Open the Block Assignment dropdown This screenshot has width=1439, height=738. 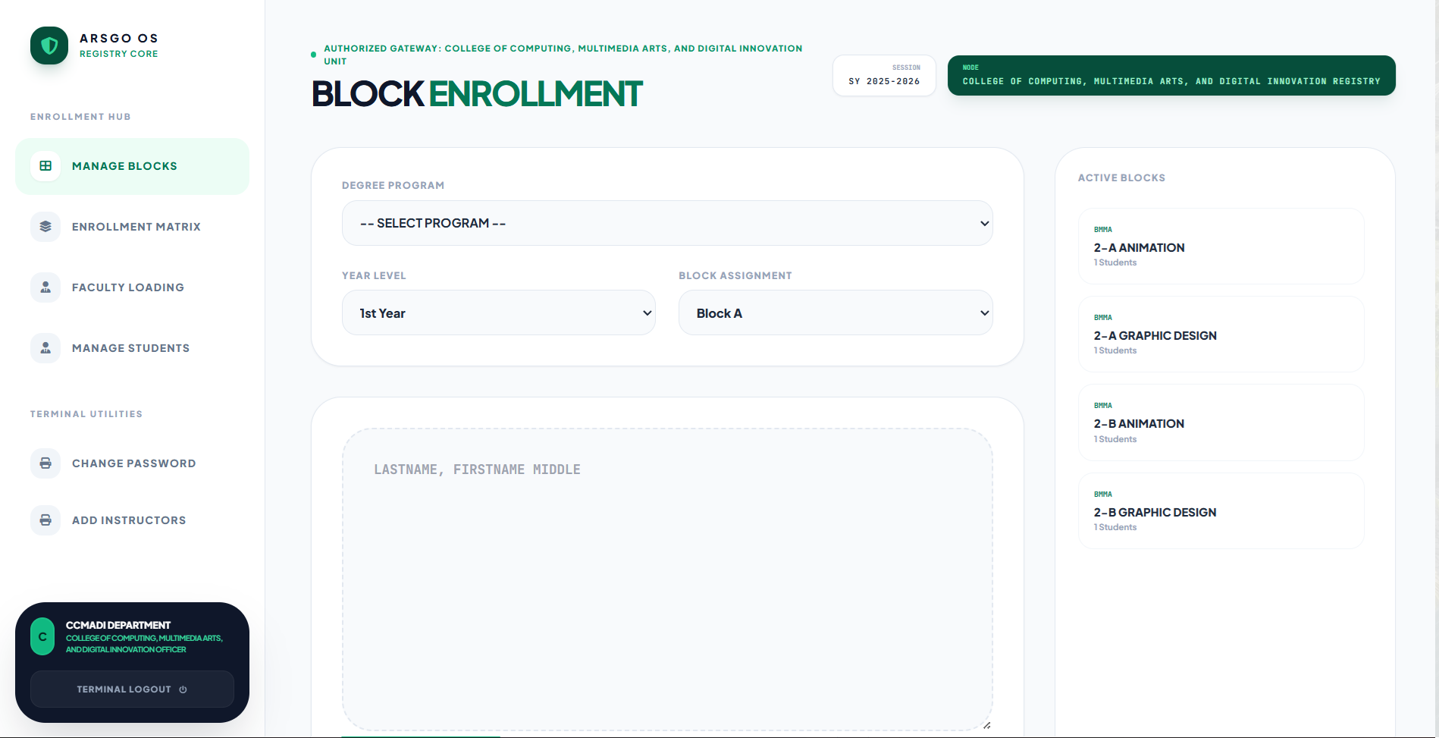[x=835, y=312]
